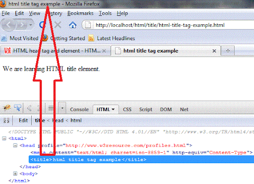This screenshot has height=184, width=254.
Task: Collapse the html node in tree
Action: pyautogui.click(x=4, y=138)
